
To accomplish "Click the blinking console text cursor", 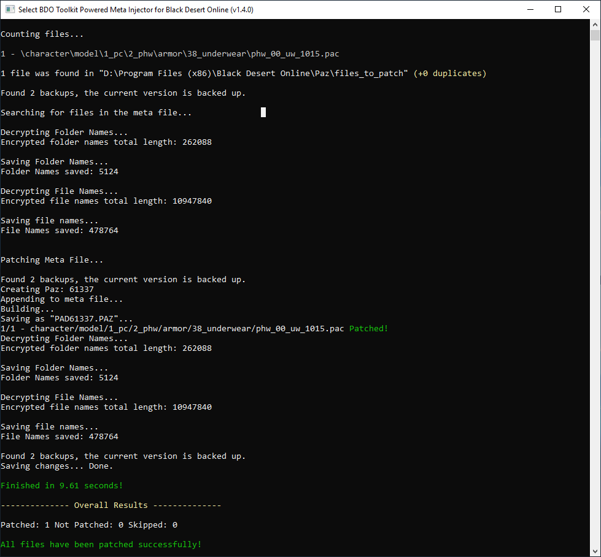I will 263,112.
